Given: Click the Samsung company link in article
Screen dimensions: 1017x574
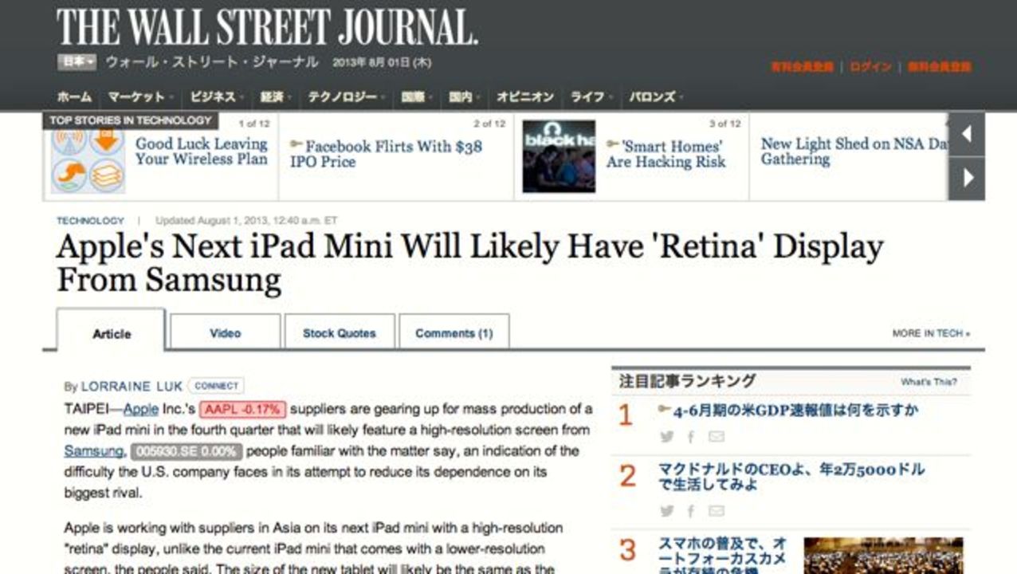Looking at the screenshot, I should pyautogui.click(x=93, y=451).
